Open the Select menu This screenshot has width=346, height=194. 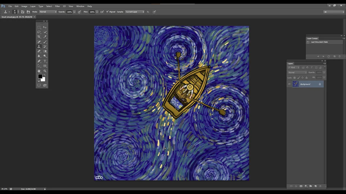click(x=49, y=6)
